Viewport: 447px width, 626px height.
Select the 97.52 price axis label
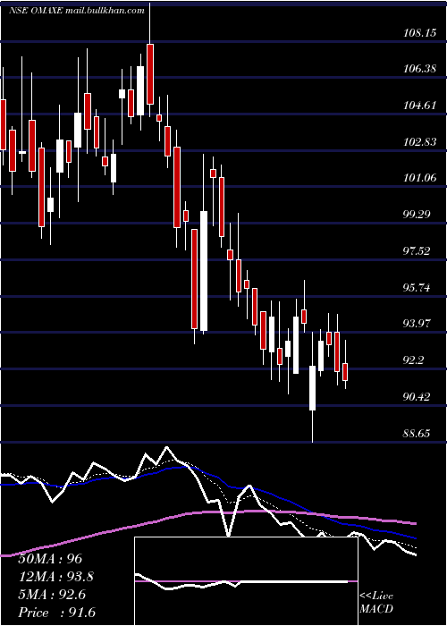pyautogui.click(x=417, y=251)
